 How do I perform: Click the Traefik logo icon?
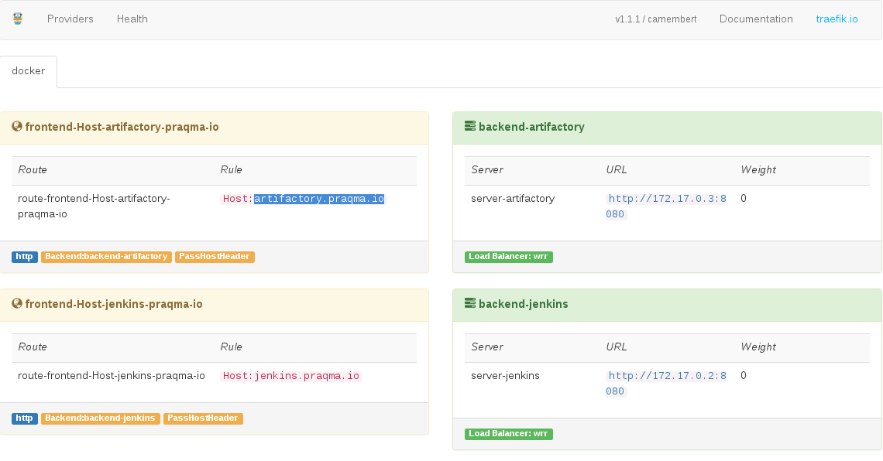(x=18, y=19)
